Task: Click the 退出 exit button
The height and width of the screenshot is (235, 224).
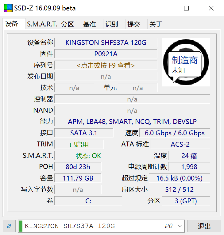Action: pos(204,226)
